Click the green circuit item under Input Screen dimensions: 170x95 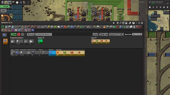pyautogui.click(x=98, y=41)
